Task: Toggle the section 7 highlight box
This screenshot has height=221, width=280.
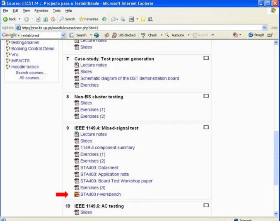Action: (x=206, y=58)
